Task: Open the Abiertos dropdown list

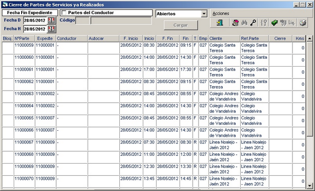Action: click(x=204, y=14)
